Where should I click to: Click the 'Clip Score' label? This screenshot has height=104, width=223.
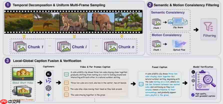pos(178,27)
